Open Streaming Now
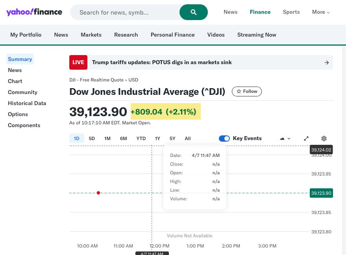The image size is (346, 255). 257,35
